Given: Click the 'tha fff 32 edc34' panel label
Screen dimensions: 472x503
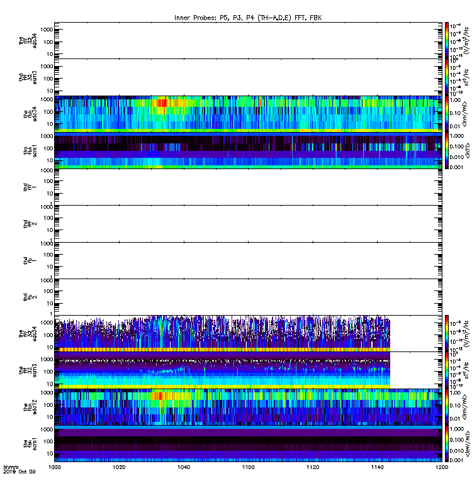Looking at the screenshot, I should click(28, 40).
